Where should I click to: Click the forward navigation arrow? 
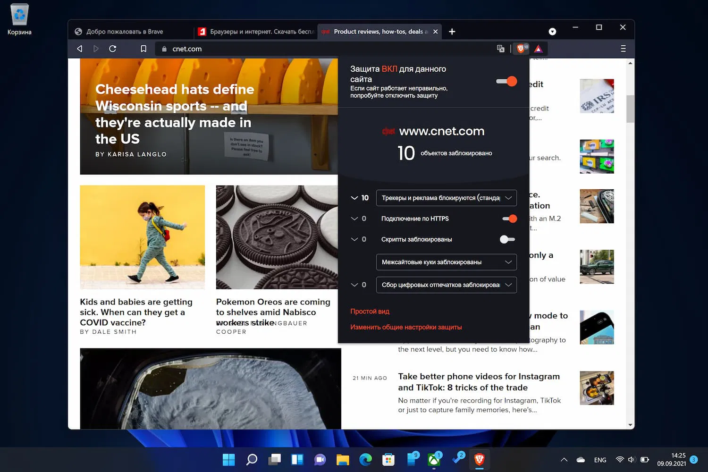(x=96, y=49)
